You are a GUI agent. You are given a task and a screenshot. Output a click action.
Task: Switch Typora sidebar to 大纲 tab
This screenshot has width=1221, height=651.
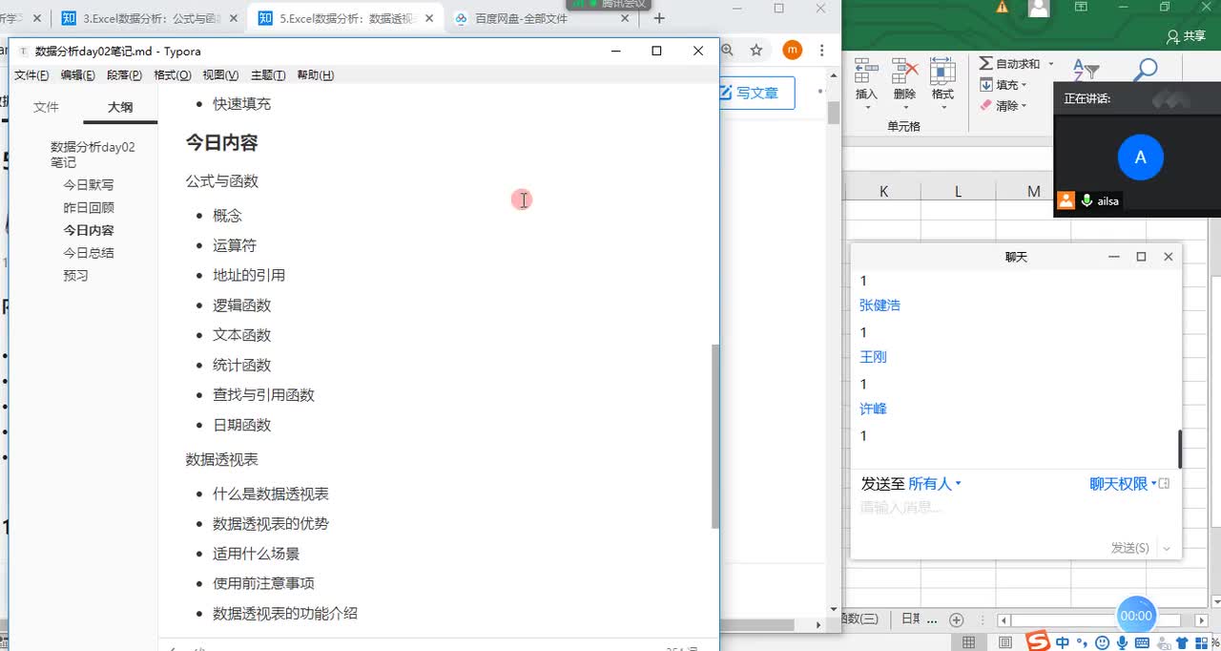point(120,107)
